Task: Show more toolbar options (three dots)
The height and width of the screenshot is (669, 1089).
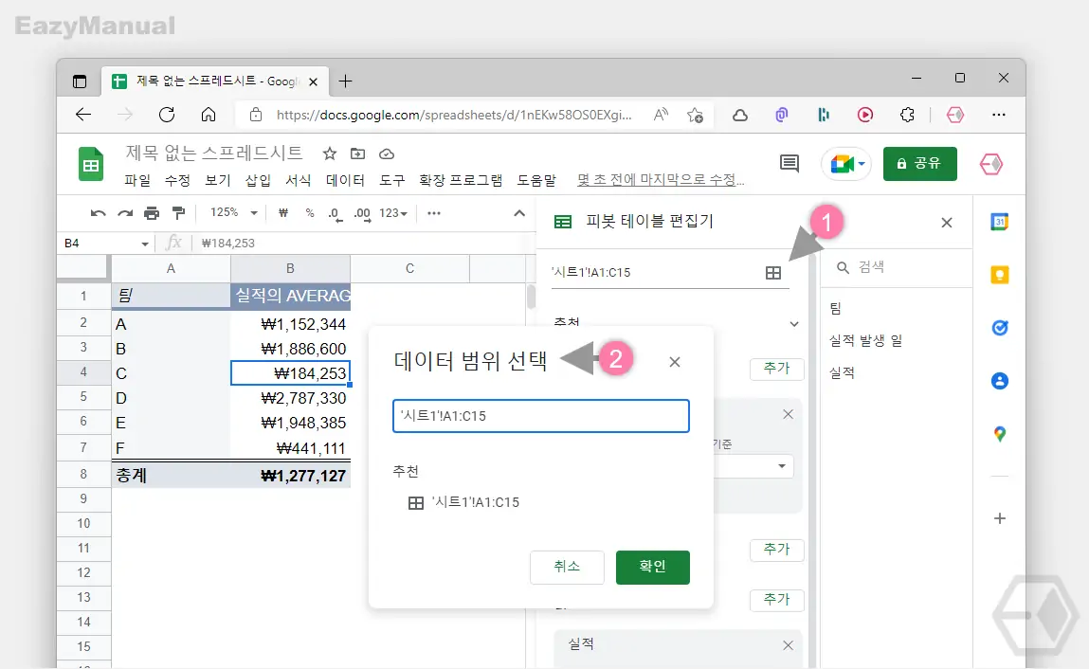Action: pyautogui.click(x=434, y=213)
